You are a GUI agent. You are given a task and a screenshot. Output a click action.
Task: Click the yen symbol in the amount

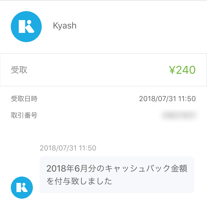(x=172, y=70)
